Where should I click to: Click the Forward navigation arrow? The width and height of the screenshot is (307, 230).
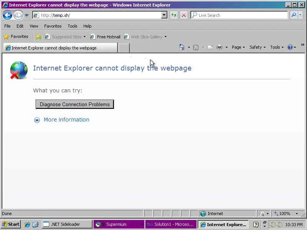[18, 15]
